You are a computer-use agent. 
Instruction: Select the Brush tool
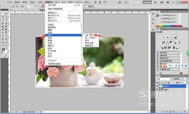[x=6, y=23]
